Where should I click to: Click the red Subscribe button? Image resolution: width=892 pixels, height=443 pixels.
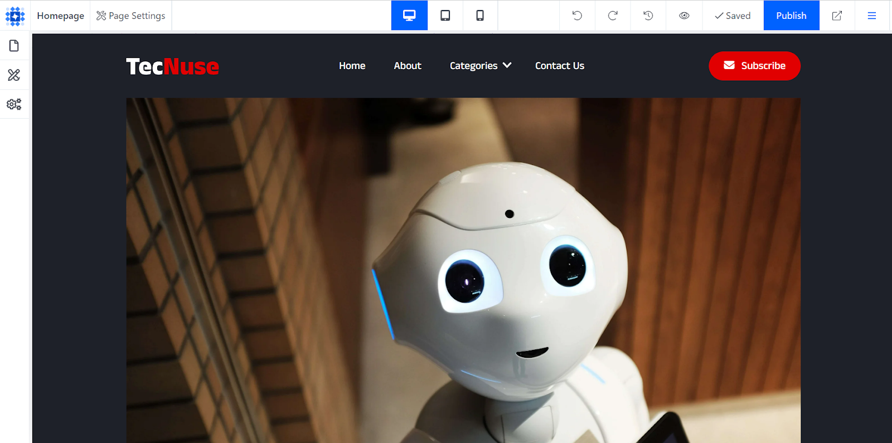(x=754, y=66)
